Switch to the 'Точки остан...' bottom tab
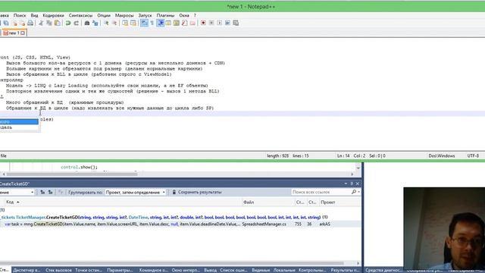This screenshot has height=273, width=485. (89, 270)
